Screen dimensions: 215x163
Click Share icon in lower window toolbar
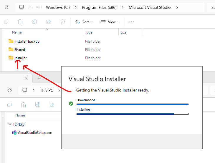click(52, 105)
